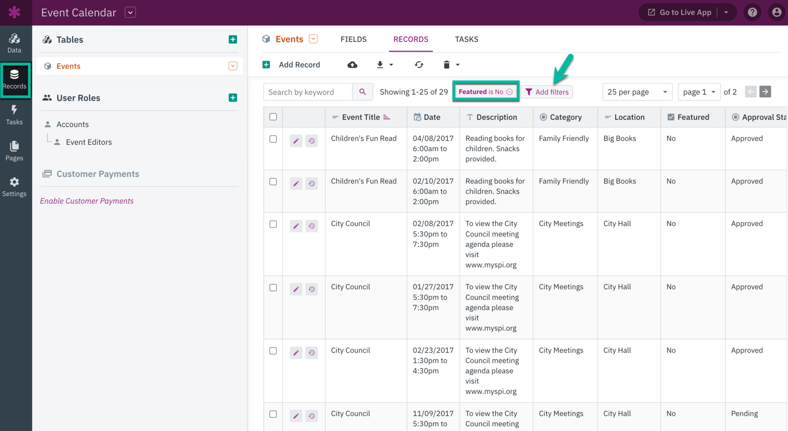Open the Data section in sidebar
This screenshot has width=788, height=431.
(x=14, y=43)
